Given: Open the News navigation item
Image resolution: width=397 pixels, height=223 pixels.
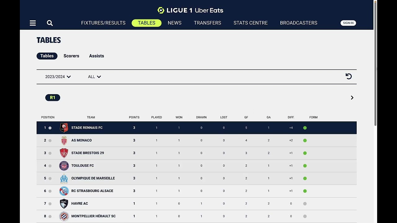Looking at the screenshot, I should point(175,23).
